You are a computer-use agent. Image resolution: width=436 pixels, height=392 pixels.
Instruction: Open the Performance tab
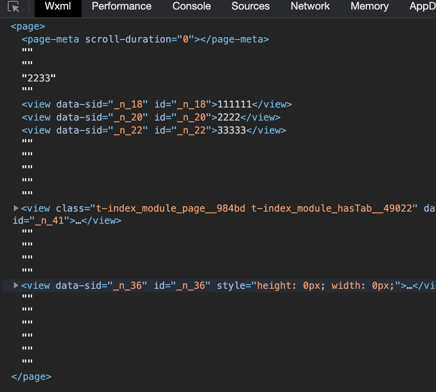[121, 7]
